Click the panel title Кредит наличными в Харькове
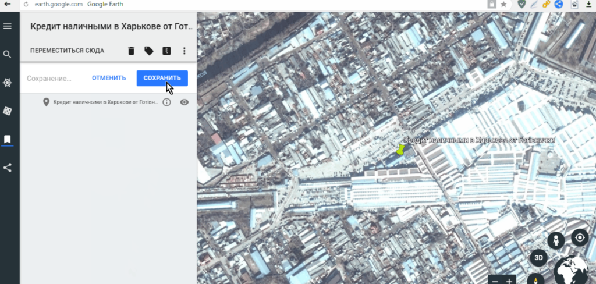 click(112, 27)
